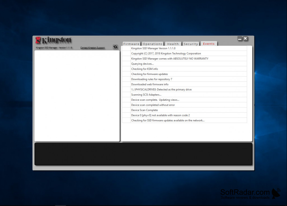Go to the Security tab

click(191, 44)
